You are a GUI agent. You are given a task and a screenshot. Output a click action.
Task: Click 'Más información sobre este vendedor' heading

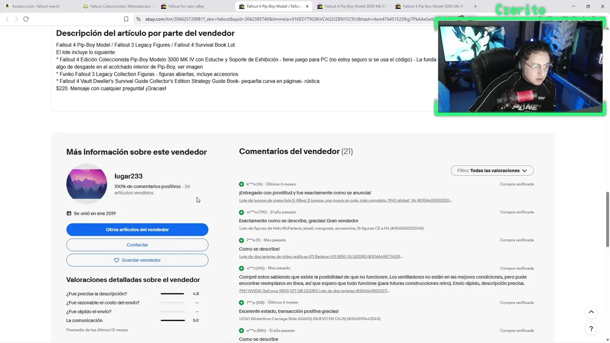136,152
